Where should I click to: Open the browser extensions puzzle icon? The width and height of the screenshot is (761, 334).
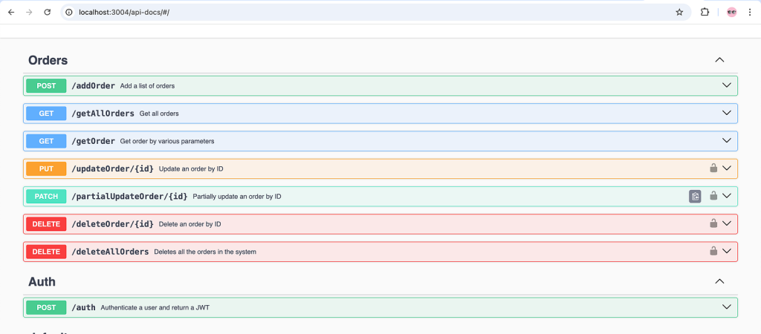pyautogui.click(x=705, y=12)
